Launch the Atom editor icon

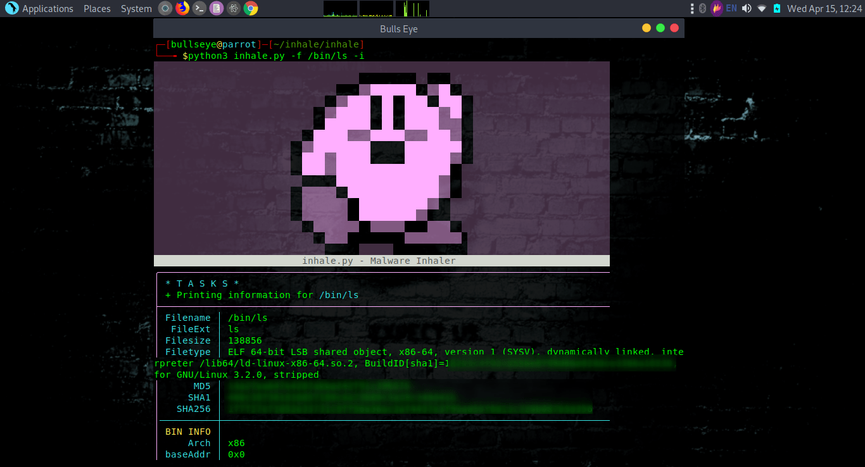[x=234, y=8]
